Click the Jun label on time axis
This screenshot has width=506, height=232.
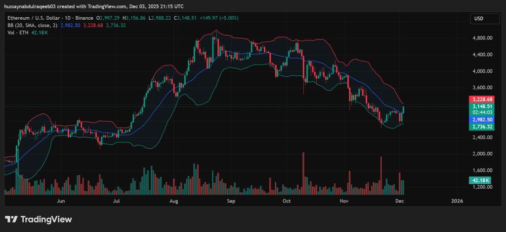pyautogui.click(x=61, y=201)
